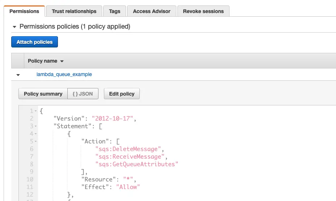336x201 pixels.
Task: Show the Policy summary view
Action: tap(43, 94)
